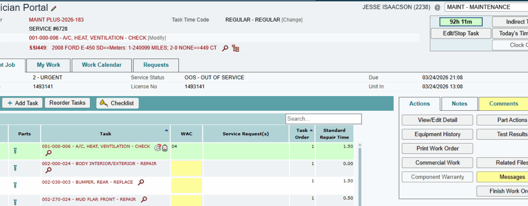Click the View/Edit Detail button

(437, 120)
